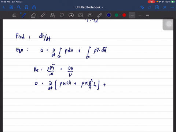Viewport: 176px width, 132px height.
Task: Open the Shapes tool
Action: [x=52, y=15]
